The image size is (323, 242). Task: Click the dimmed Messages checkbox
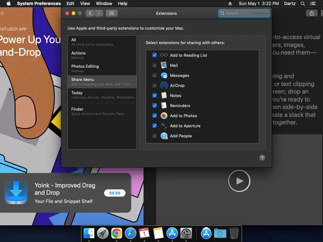point(155,75)
